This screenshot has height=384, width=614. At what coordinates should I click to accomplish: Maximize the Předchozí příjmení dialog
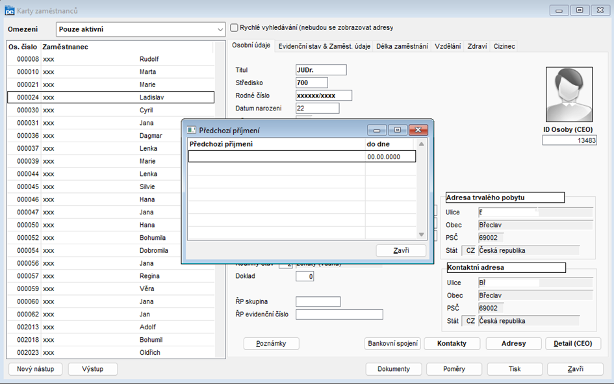click(398, 130)
